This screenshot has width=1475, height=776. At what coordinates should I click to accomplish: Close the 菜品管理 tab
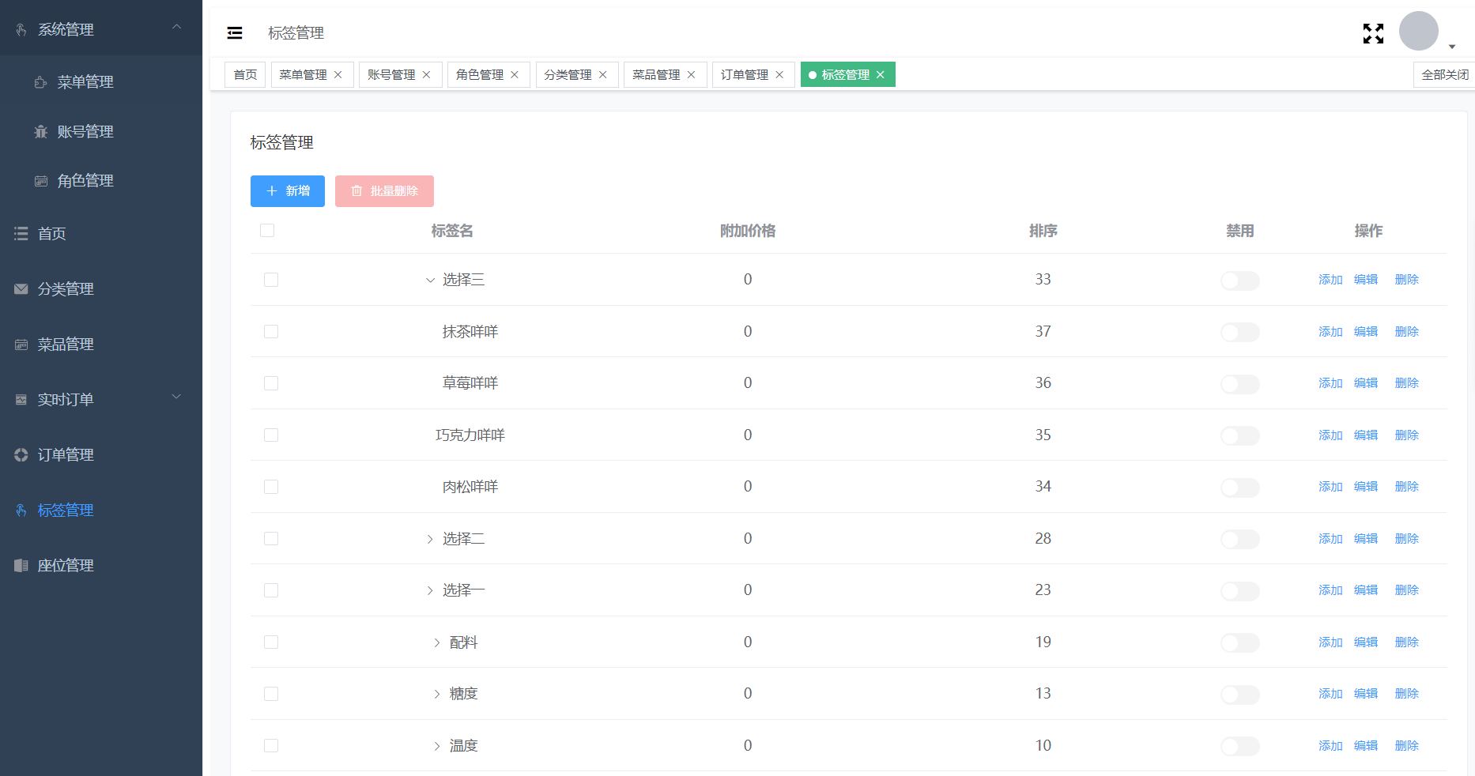tap(692, 74)
